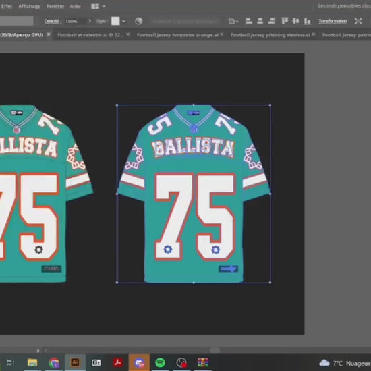Click bottom-right corner selection handle
This screenshot has width=371, height=371.
(270, 282)
